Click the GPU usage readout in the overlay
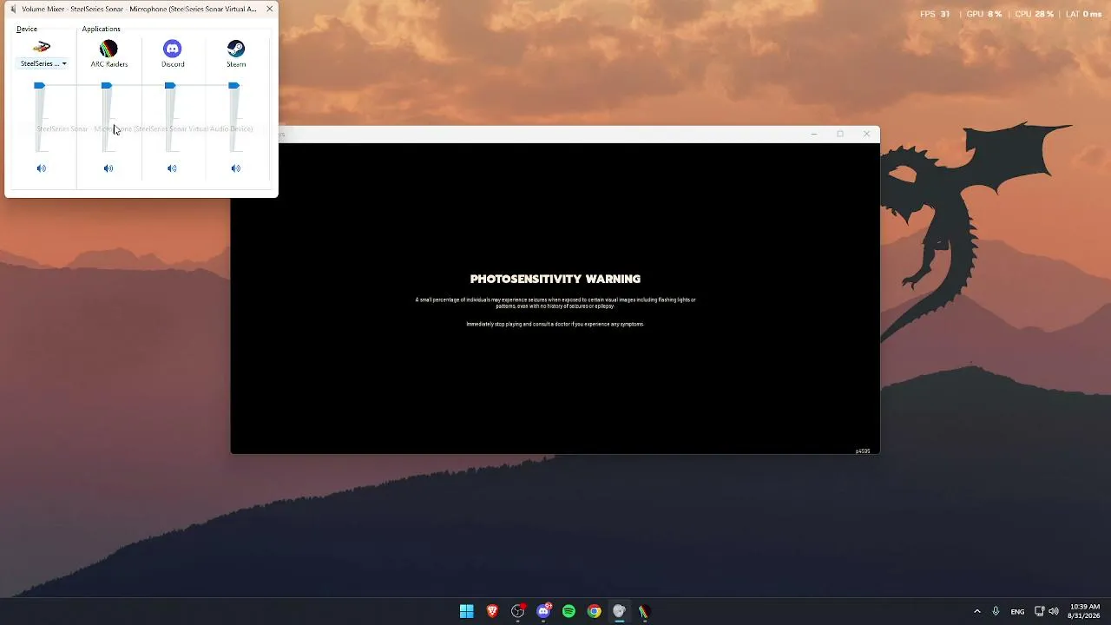 point(984,14)
